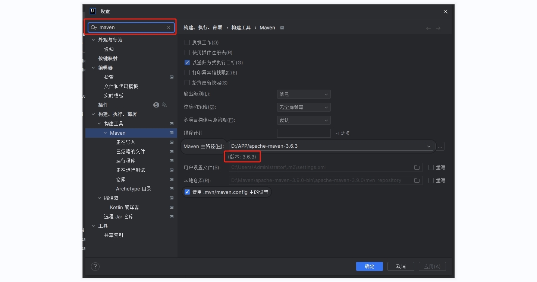Click project-level icon beside 仓库

172,179
